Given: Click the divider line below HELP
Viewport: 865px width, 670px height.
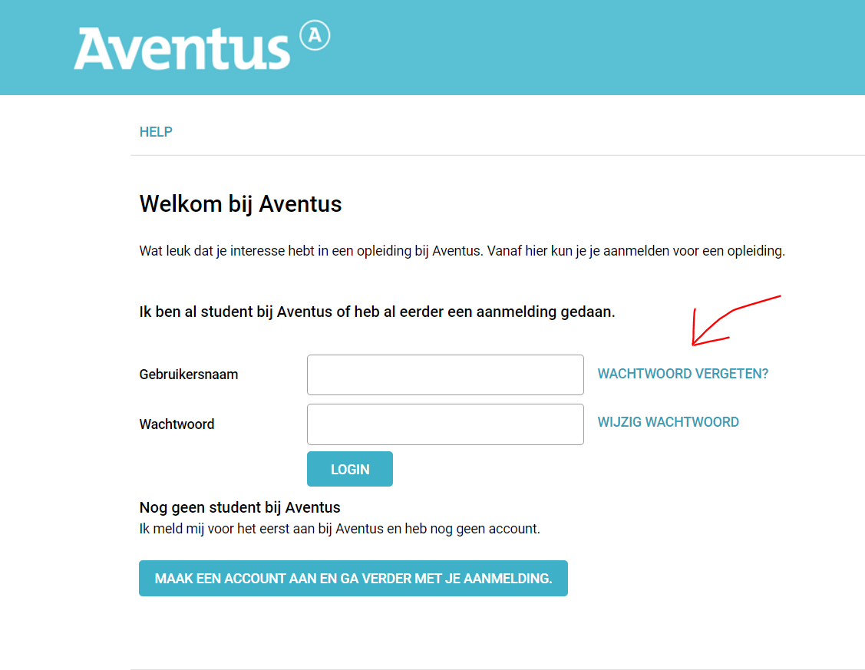Looking at the screenshot, I should pos(497,156).
